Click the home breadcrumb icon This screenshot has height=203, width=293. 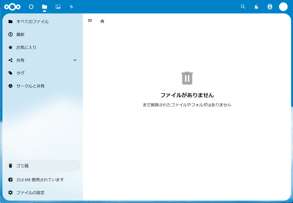coord(102,21)
